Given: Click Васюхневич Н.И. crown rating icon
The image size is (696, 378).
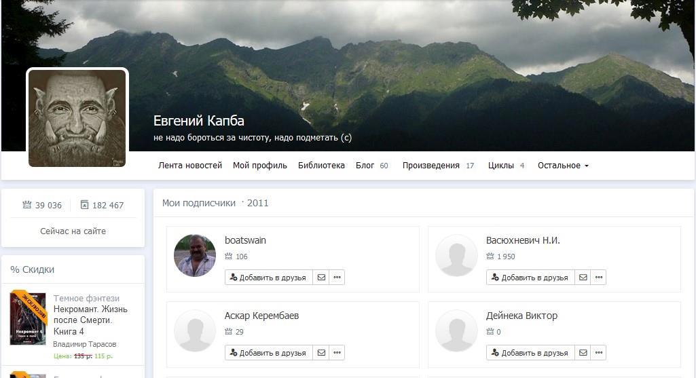Looking at the screenshot, I should [490, 256].
